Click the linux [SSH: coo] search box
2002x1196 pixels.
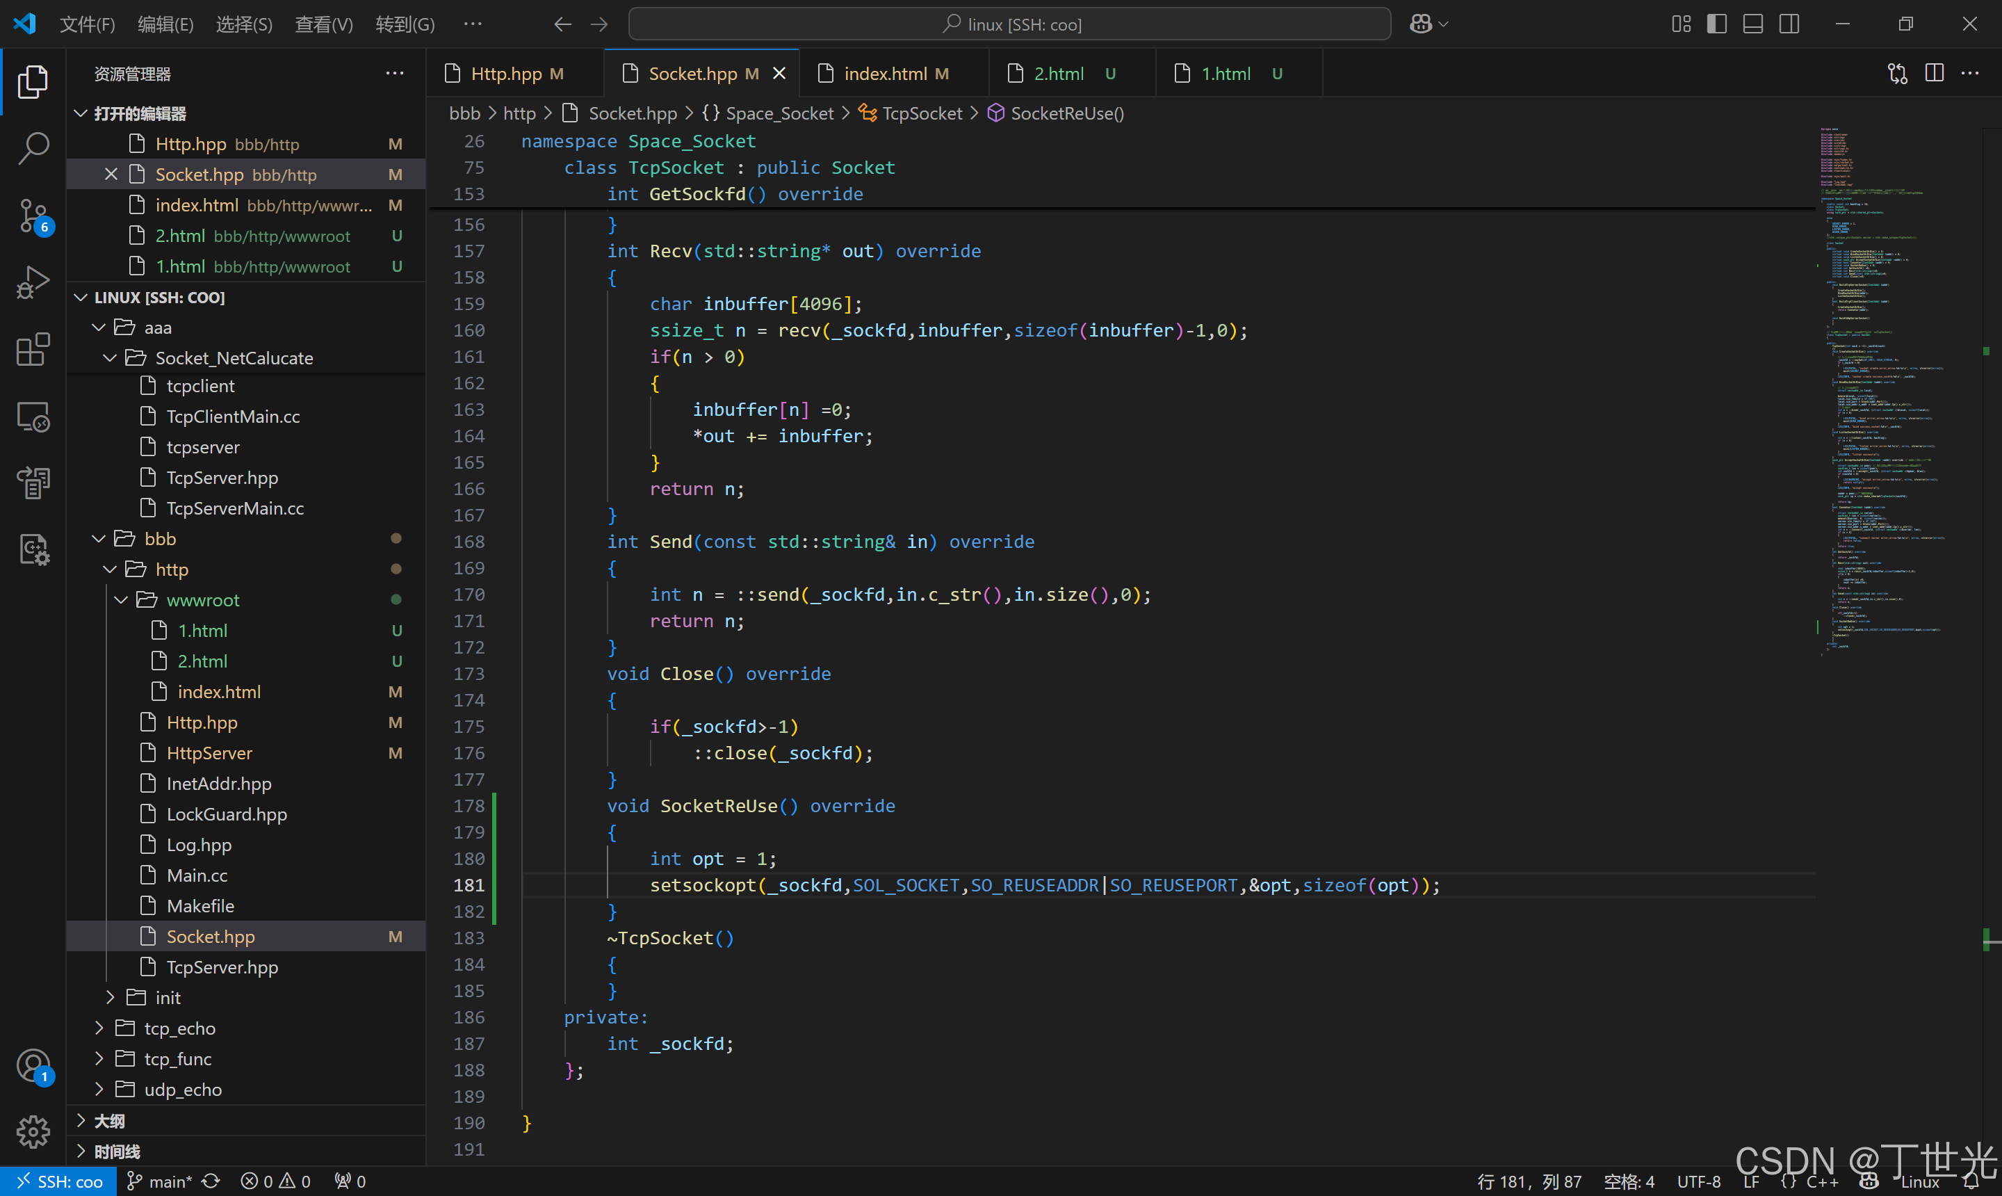pyautogui.click(x=1009, y=24)
